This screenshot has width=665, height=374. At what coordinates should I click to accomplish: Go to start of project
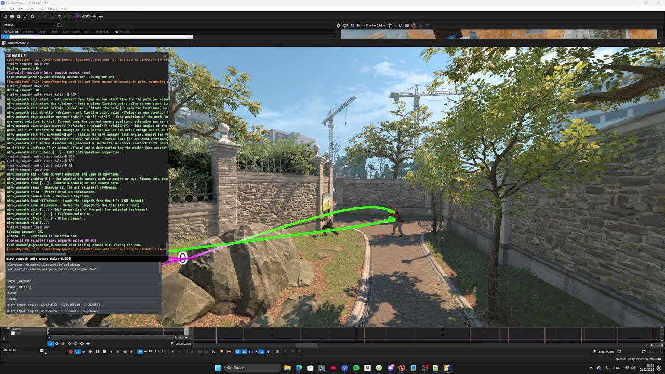click(x=111, y=352)
